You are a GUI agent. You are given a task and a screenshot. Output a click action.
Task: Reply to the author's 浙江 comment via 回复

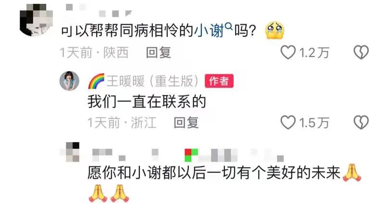pyautogui.click(x=186, y=123)
